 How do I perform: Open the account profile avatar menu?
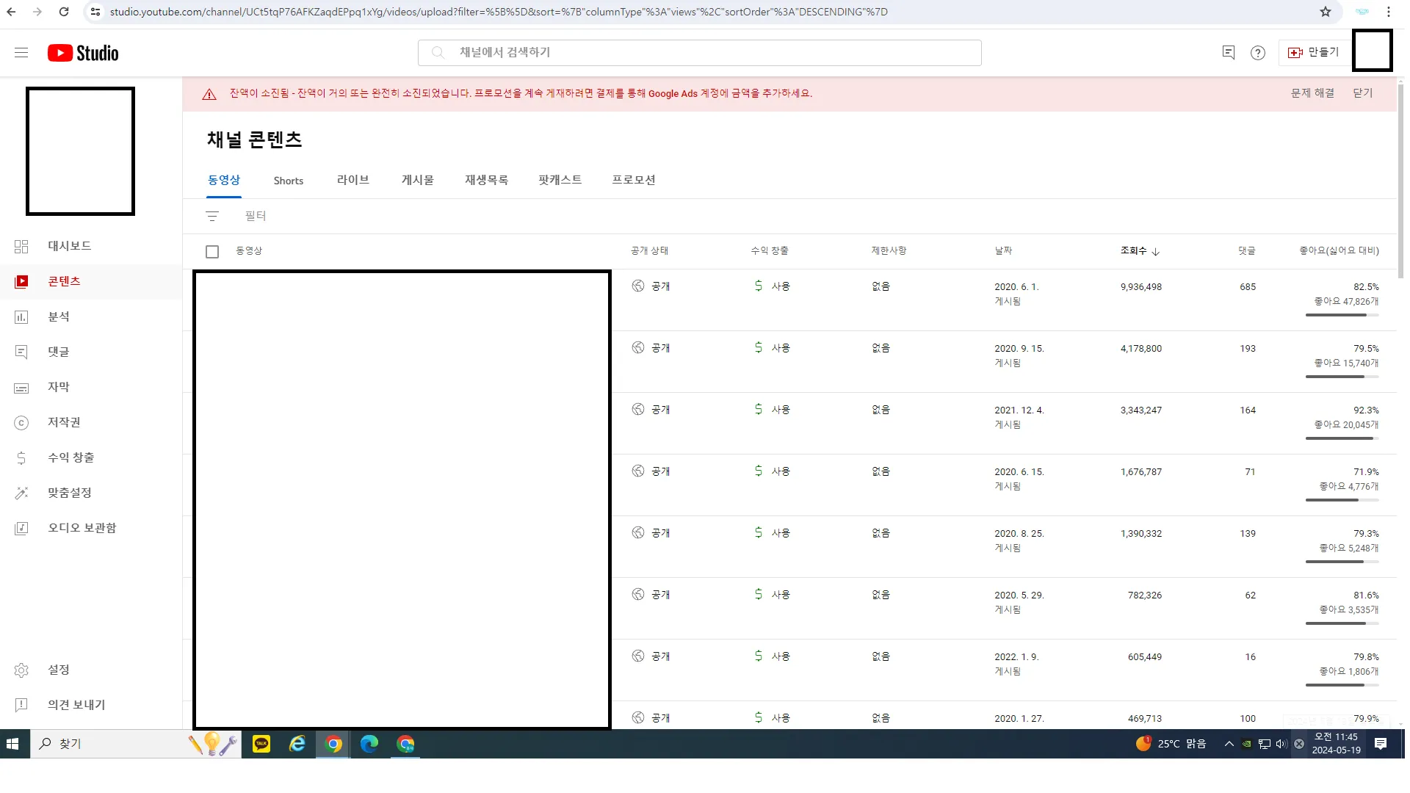coord(1372,50)
